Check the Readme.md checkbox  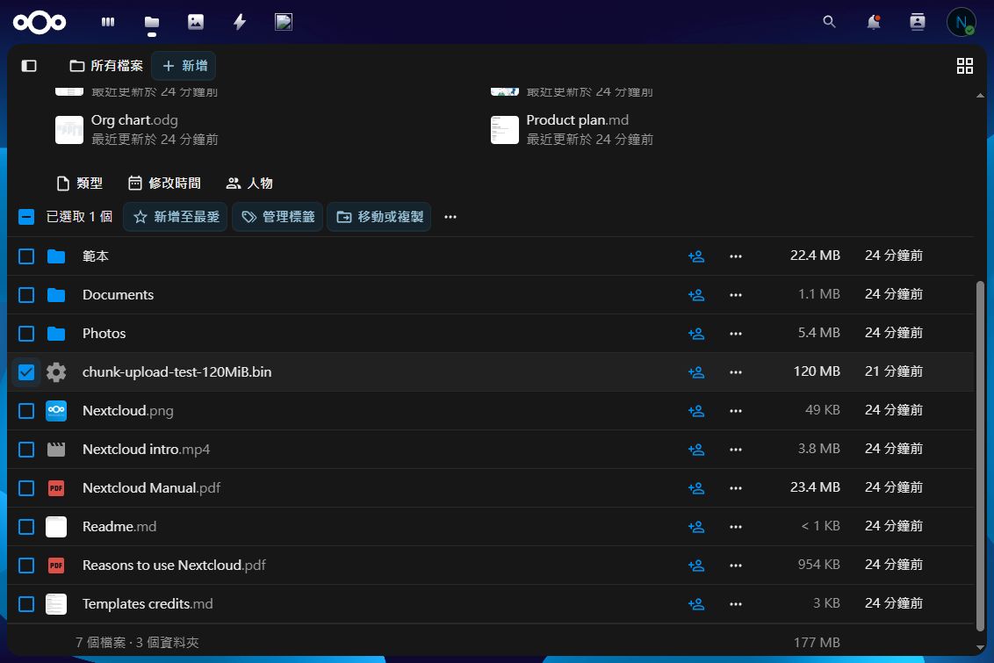tap(26, 527)
